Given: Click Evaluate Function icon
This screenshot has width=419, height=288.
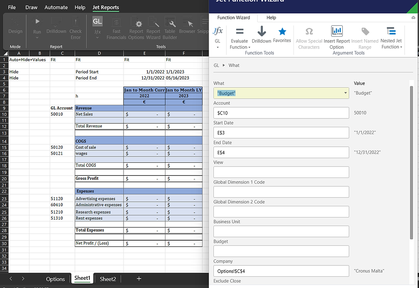Looking at the screenshot, I should [240, 31].
